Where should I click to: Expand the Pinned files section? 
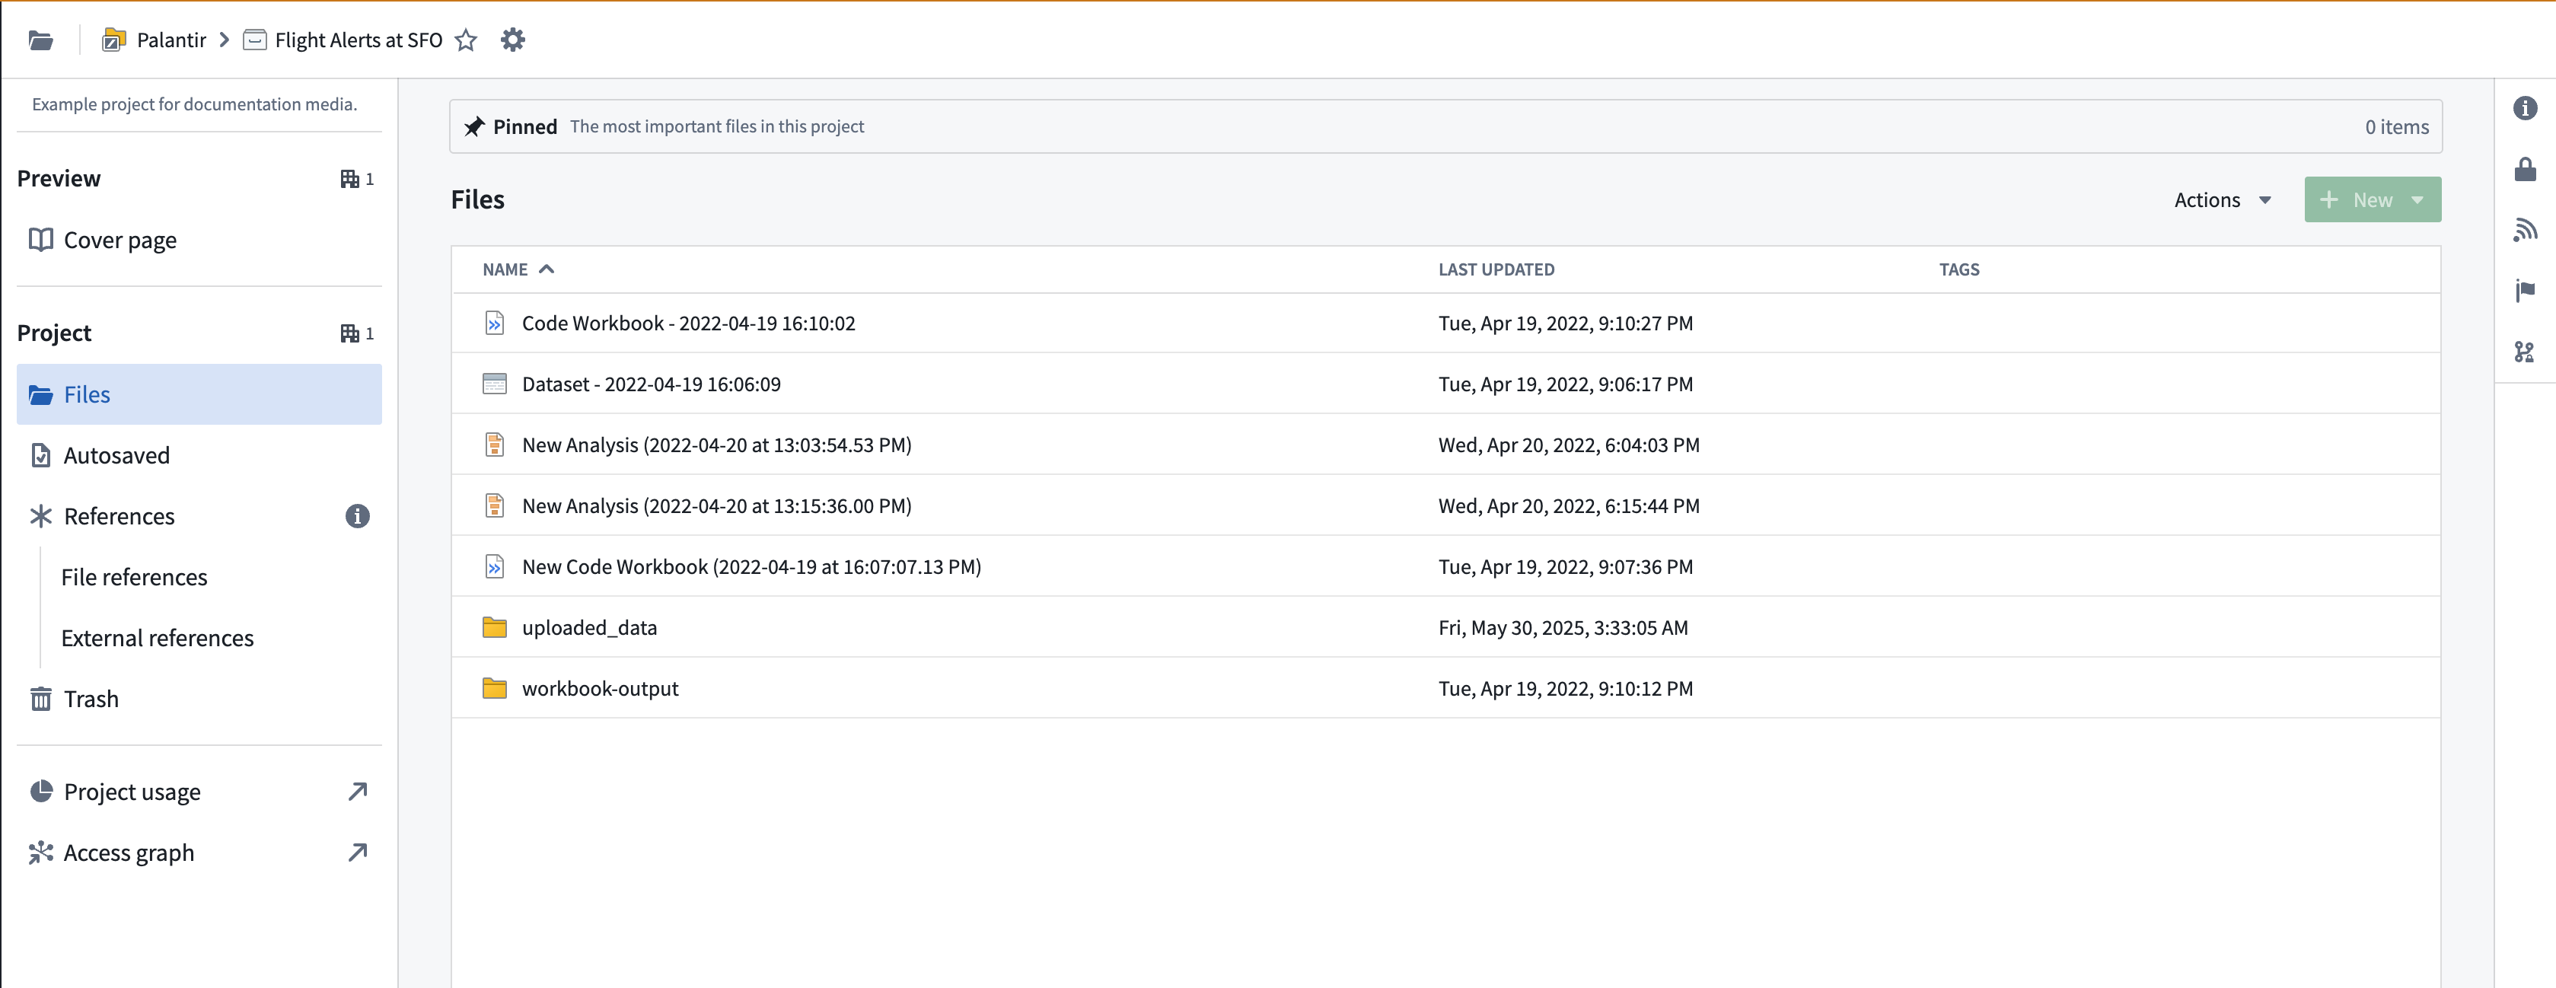(1445, 126)
